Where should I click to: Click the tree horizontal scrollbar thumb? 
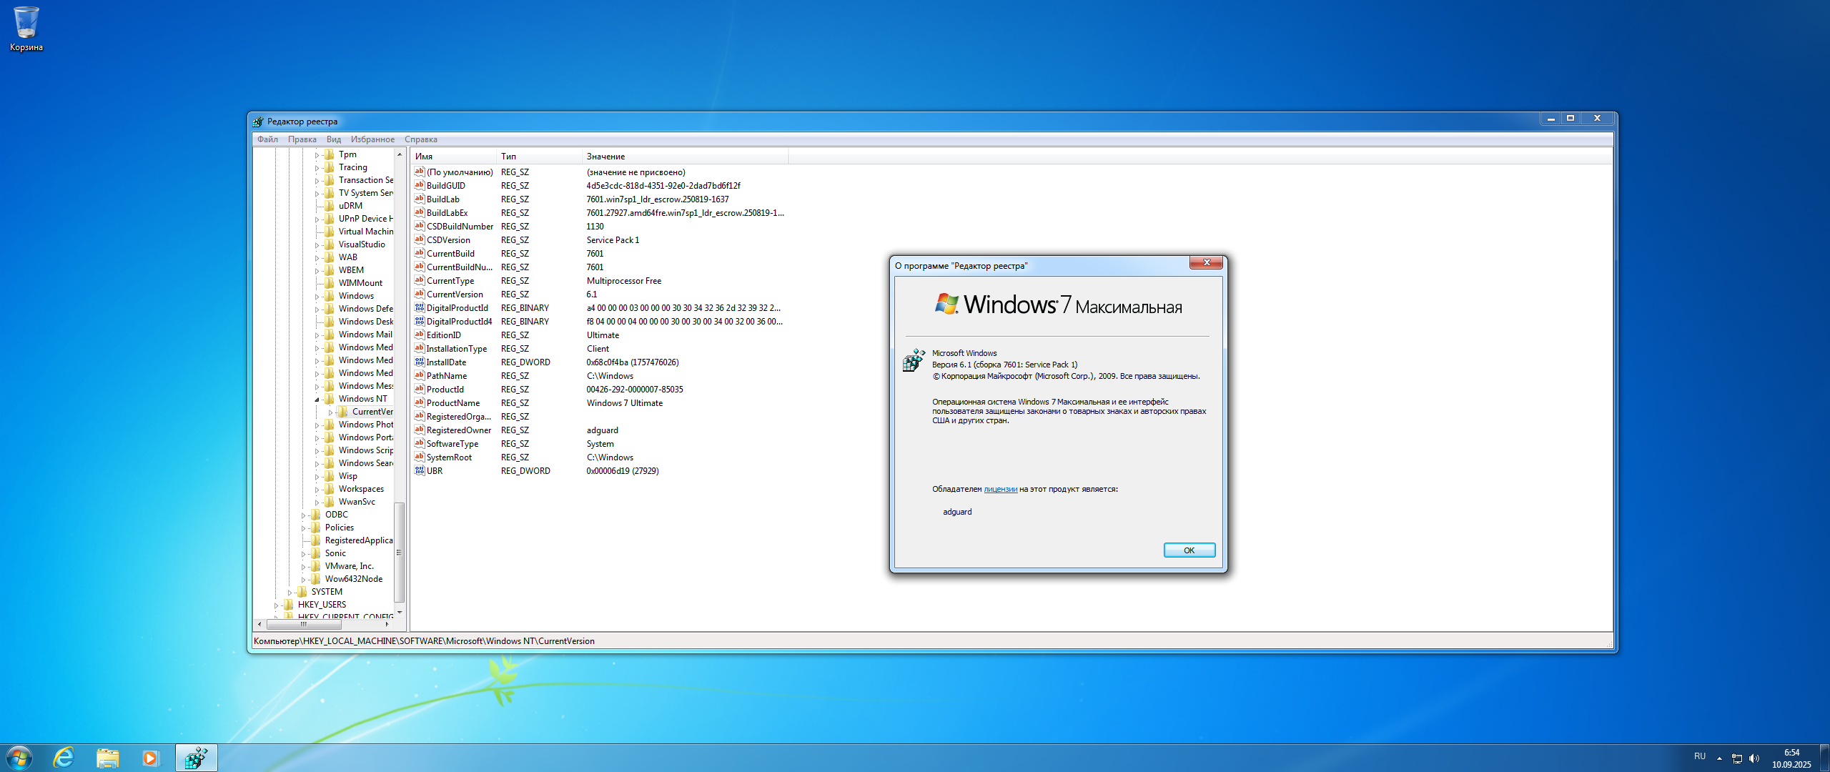point(305,624)
